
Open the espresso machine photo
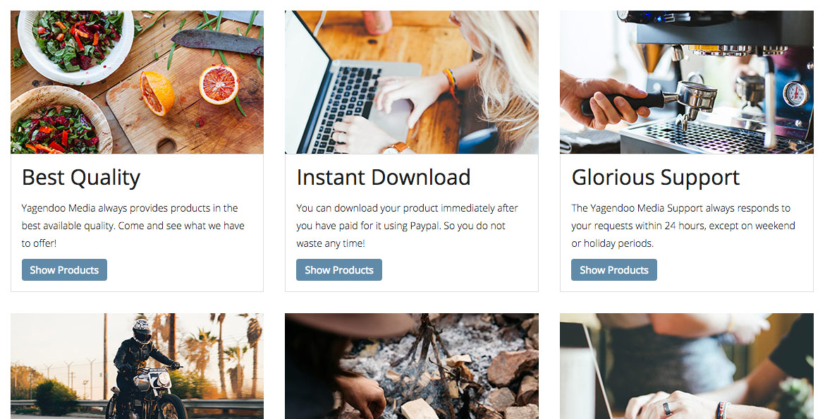click(x=687, y=82)
